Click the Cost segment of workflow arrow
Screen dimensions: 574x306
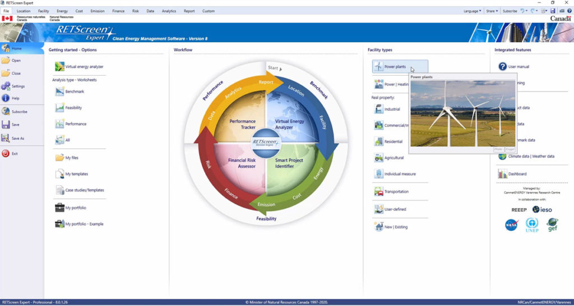[x=297, y=197]
